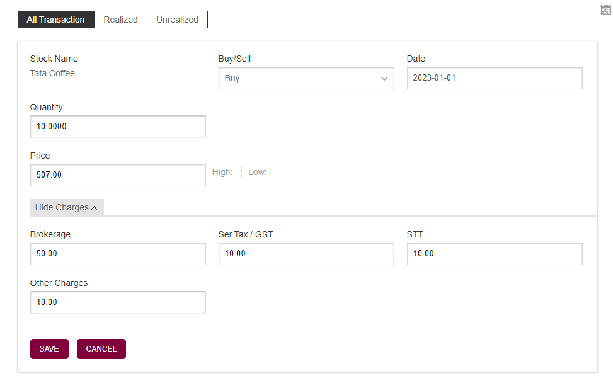Click the High: price label

[x=222, y=173]
